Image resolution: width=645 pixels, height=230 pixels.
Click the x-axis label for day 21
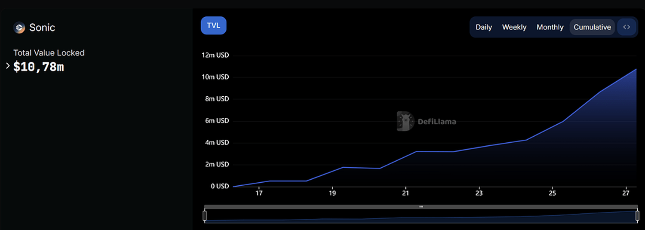point(405,193)
